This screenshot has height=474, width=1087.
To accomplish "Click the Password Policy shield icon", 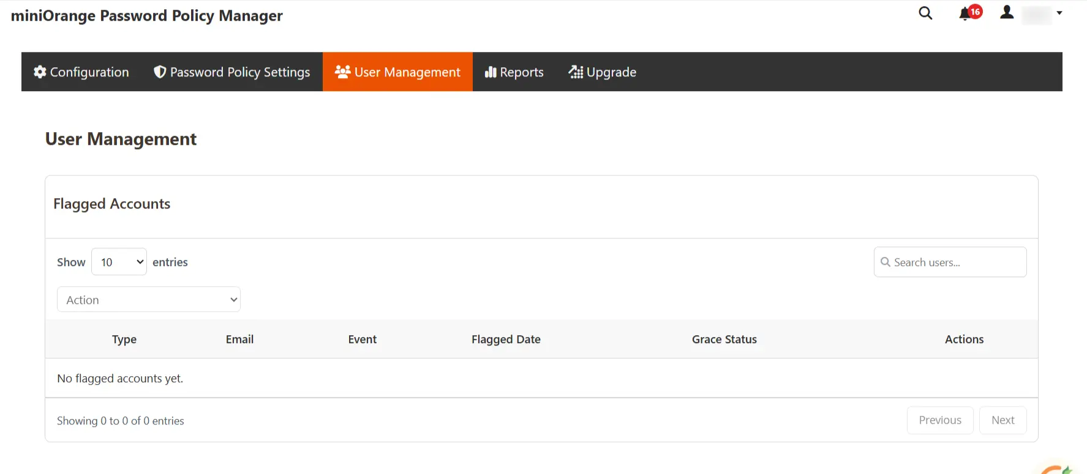I will [x=160, y=72].
